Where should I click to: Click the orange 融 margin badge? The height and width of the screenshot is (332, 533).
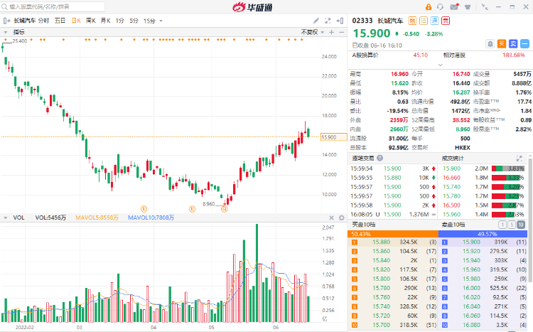[412, 21]
